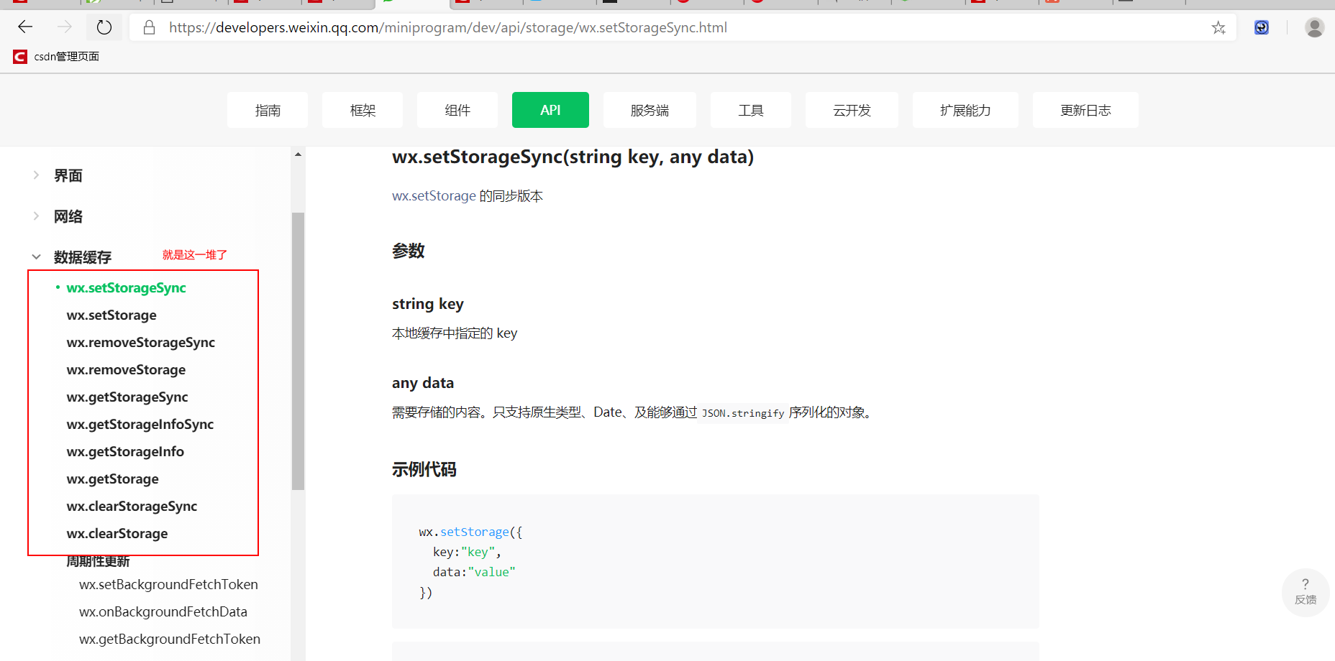
Task: Click the 反馈 feedback question-mark button
Action: click(x=1306, y=592)
